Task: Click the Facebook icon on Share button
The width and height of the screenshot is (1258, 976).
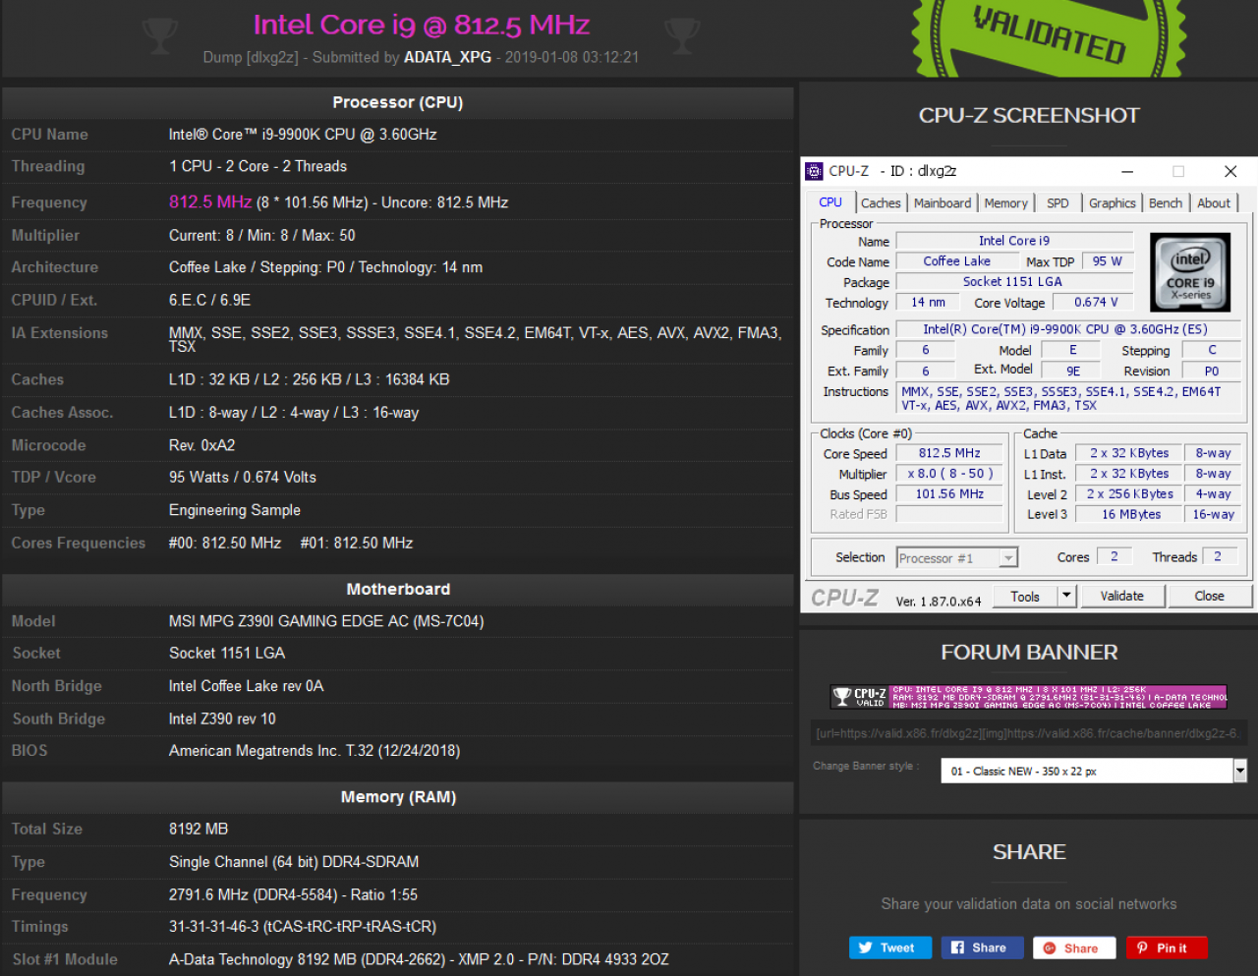Action: (x=957, y=947)
